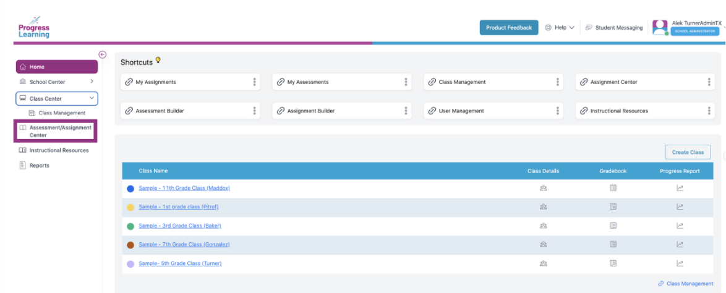Click blue color dot for 11th Grade Class
The width and height of the screenshot is (726, 293).
[130, 189]
